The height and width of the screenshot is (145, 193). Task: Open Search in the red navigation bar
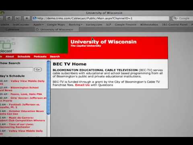[x=55, y=56]
